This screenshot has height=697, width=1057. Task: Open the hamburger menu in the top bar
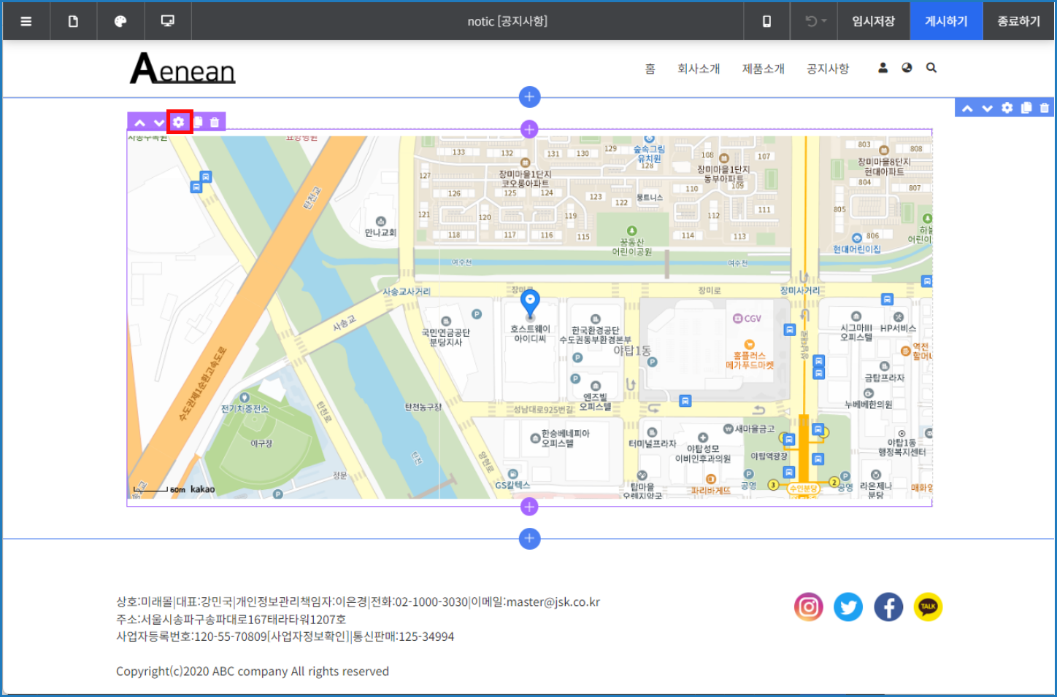click(26, 21)
